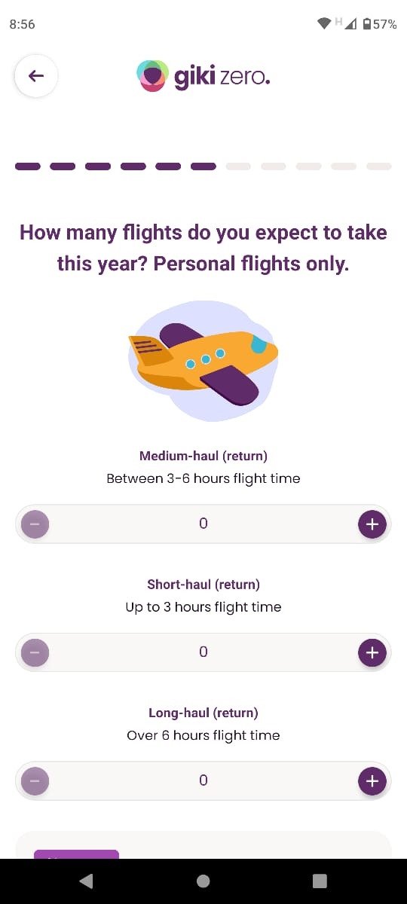This screenshot has width=407, height=904.
Task: Open recent apps with square button
Action: pyautogui.click(x=320, y=881)
